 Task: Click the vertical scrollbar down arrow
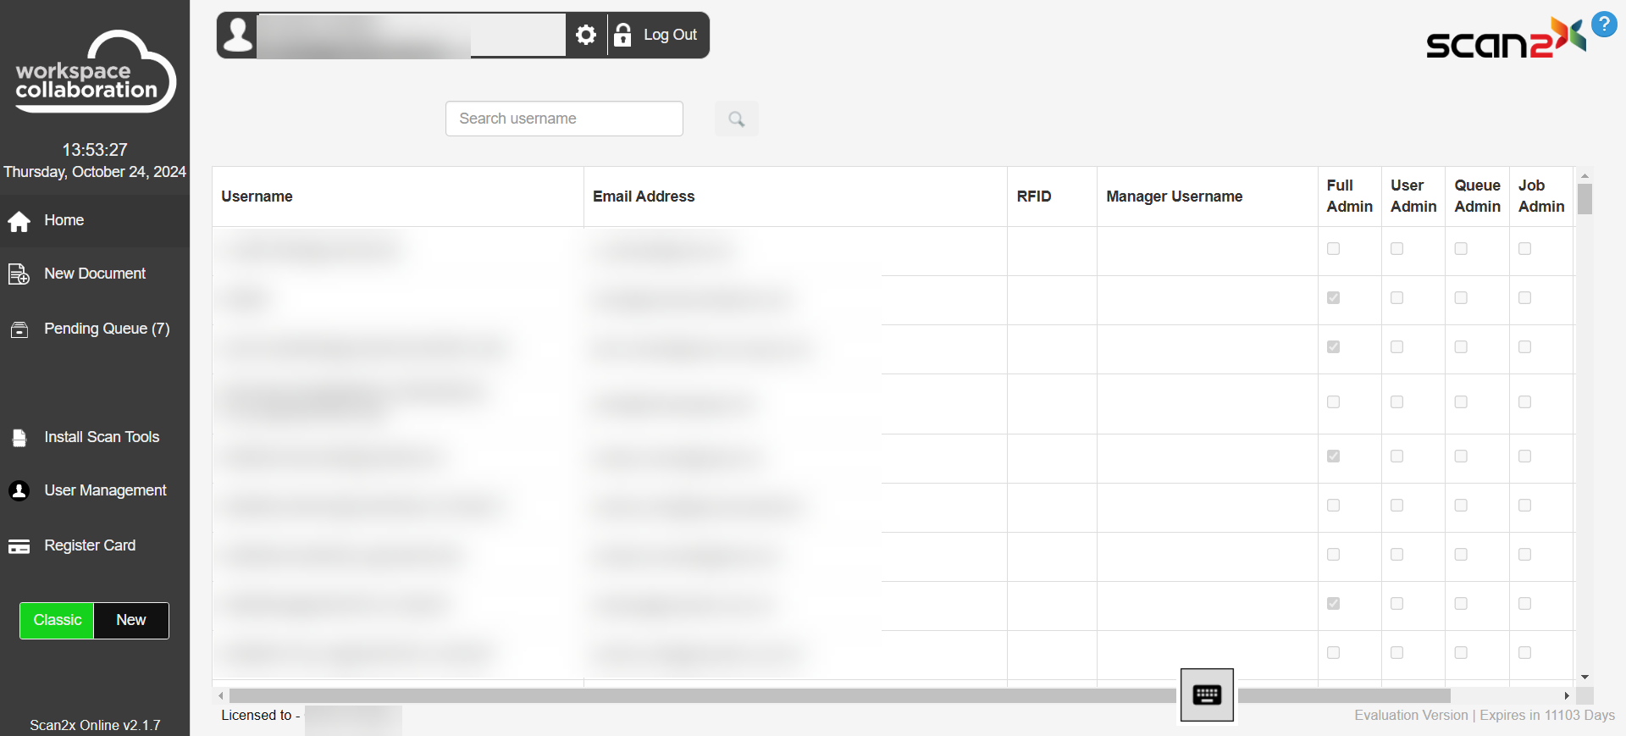coord(1585,678)
